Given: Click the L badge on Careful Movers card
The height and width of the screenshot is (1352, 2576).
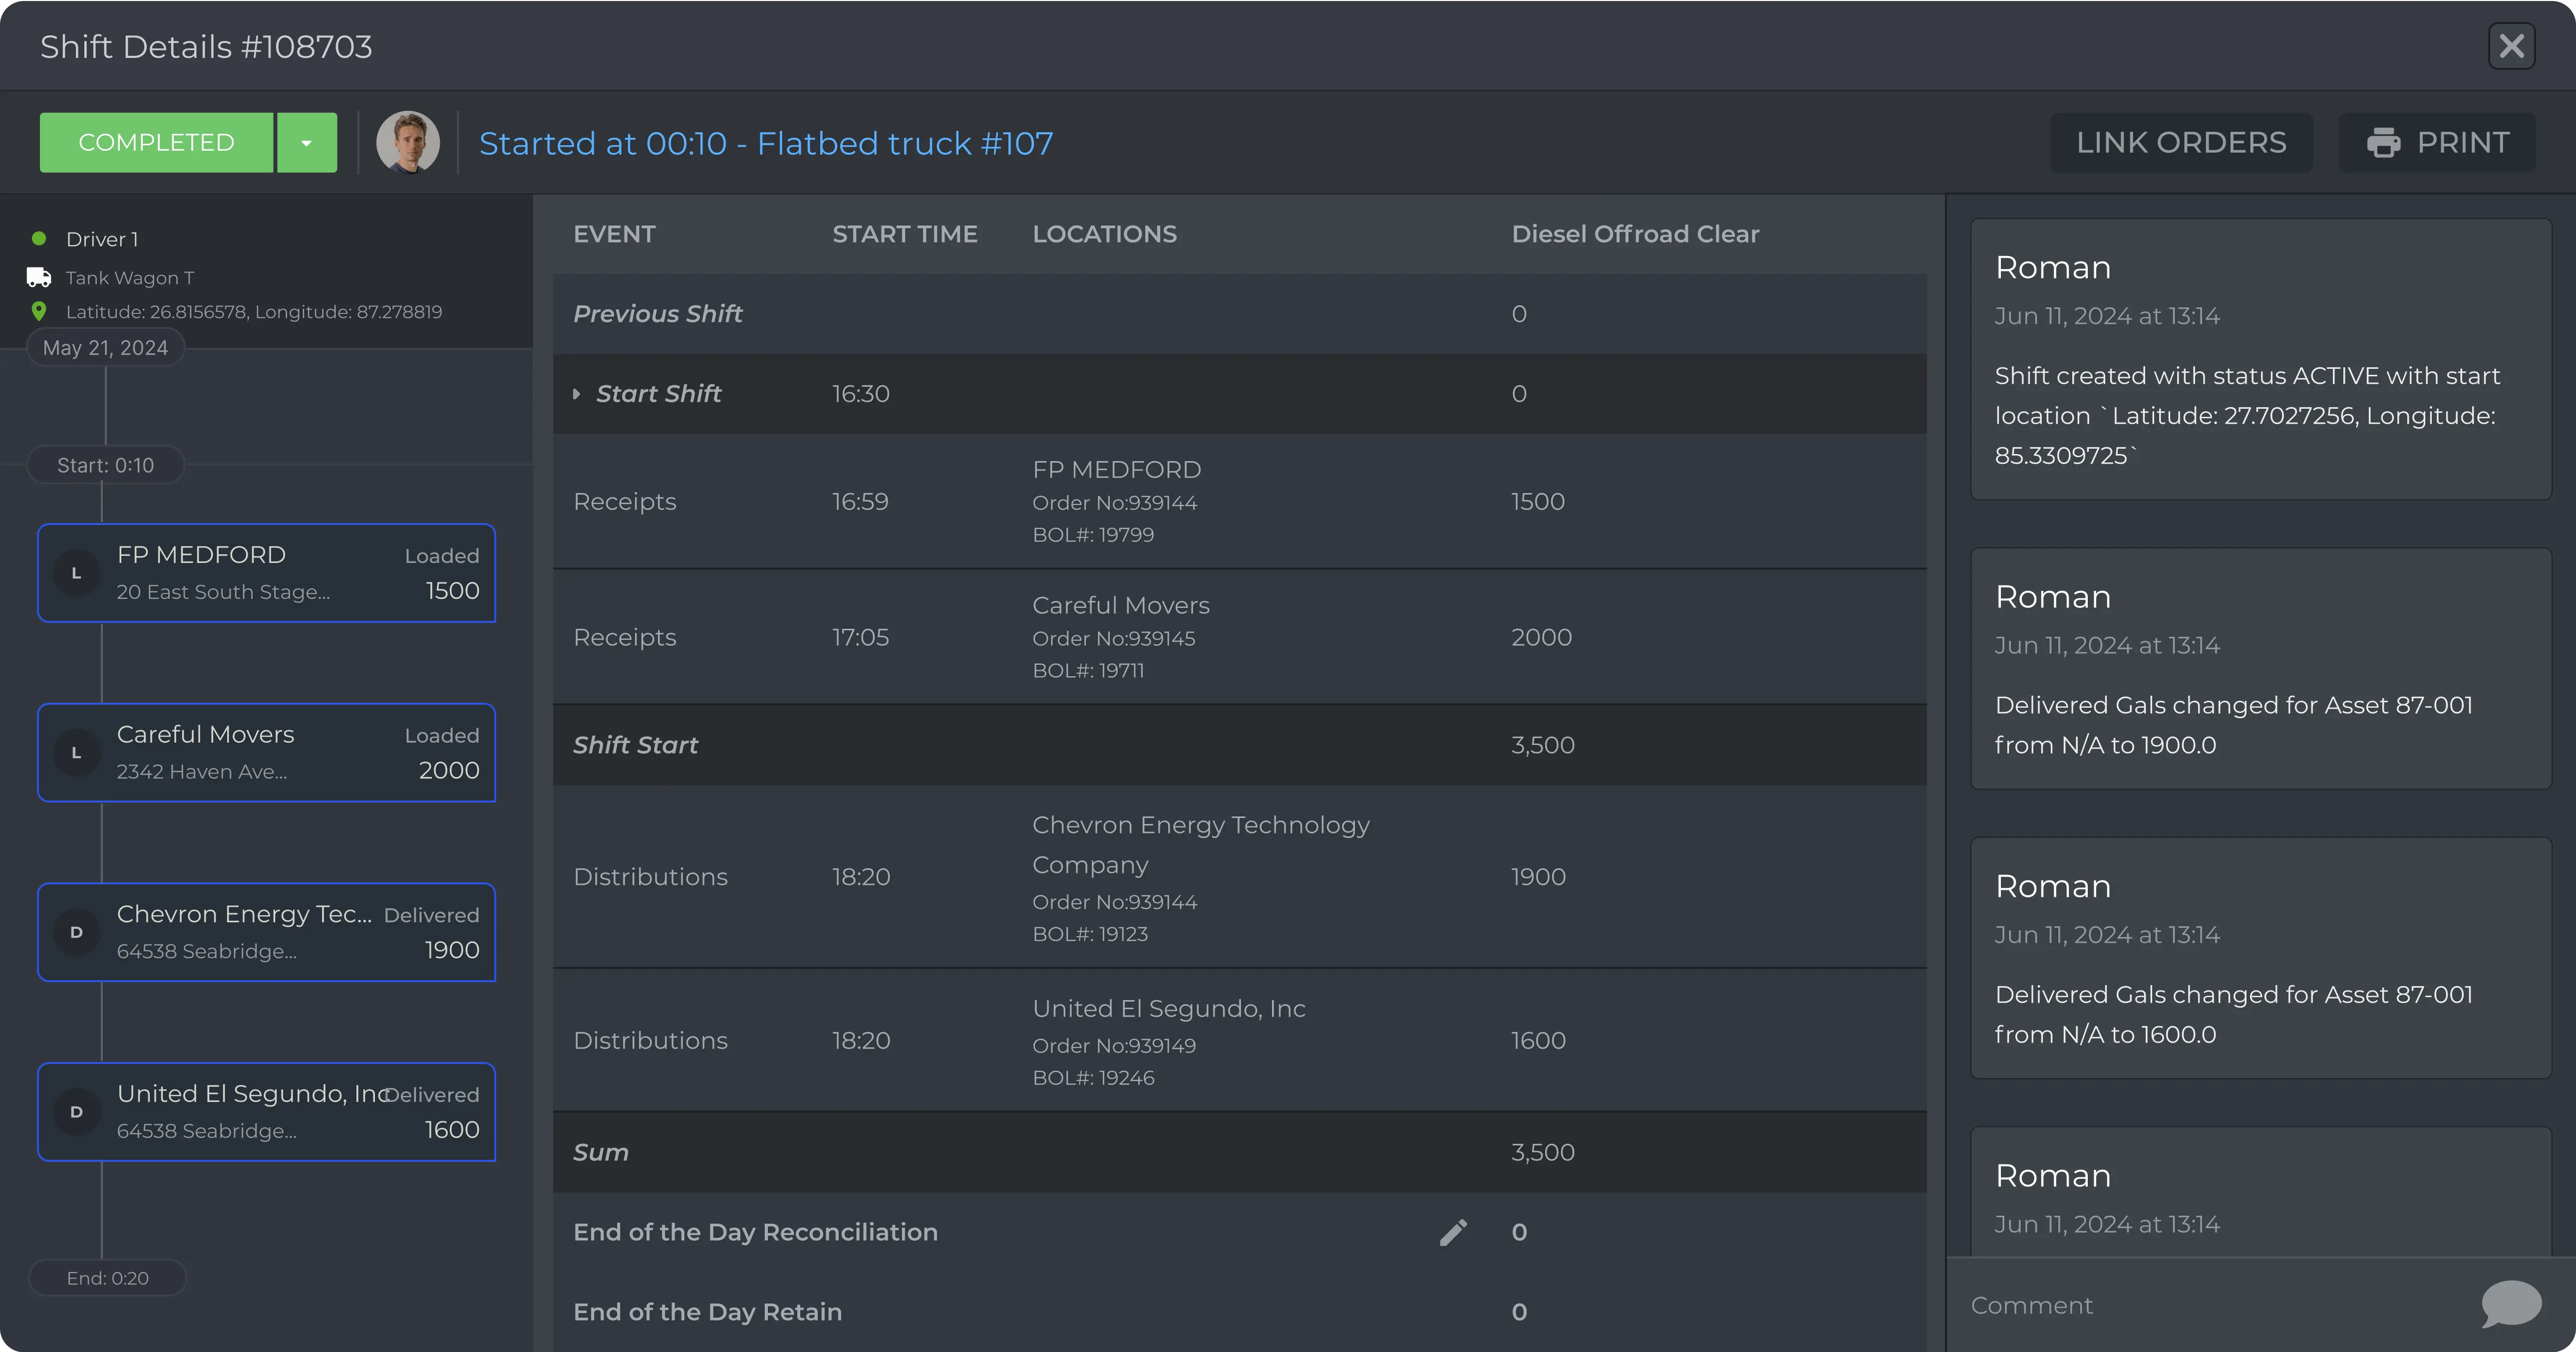Looking at the screenshot, I should tap(76, 753).
